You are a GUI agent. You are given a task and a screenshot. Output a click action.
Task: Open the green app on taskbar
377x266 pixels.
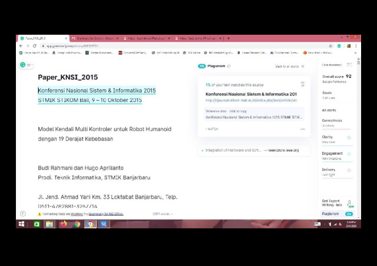[x=37, y=224]
